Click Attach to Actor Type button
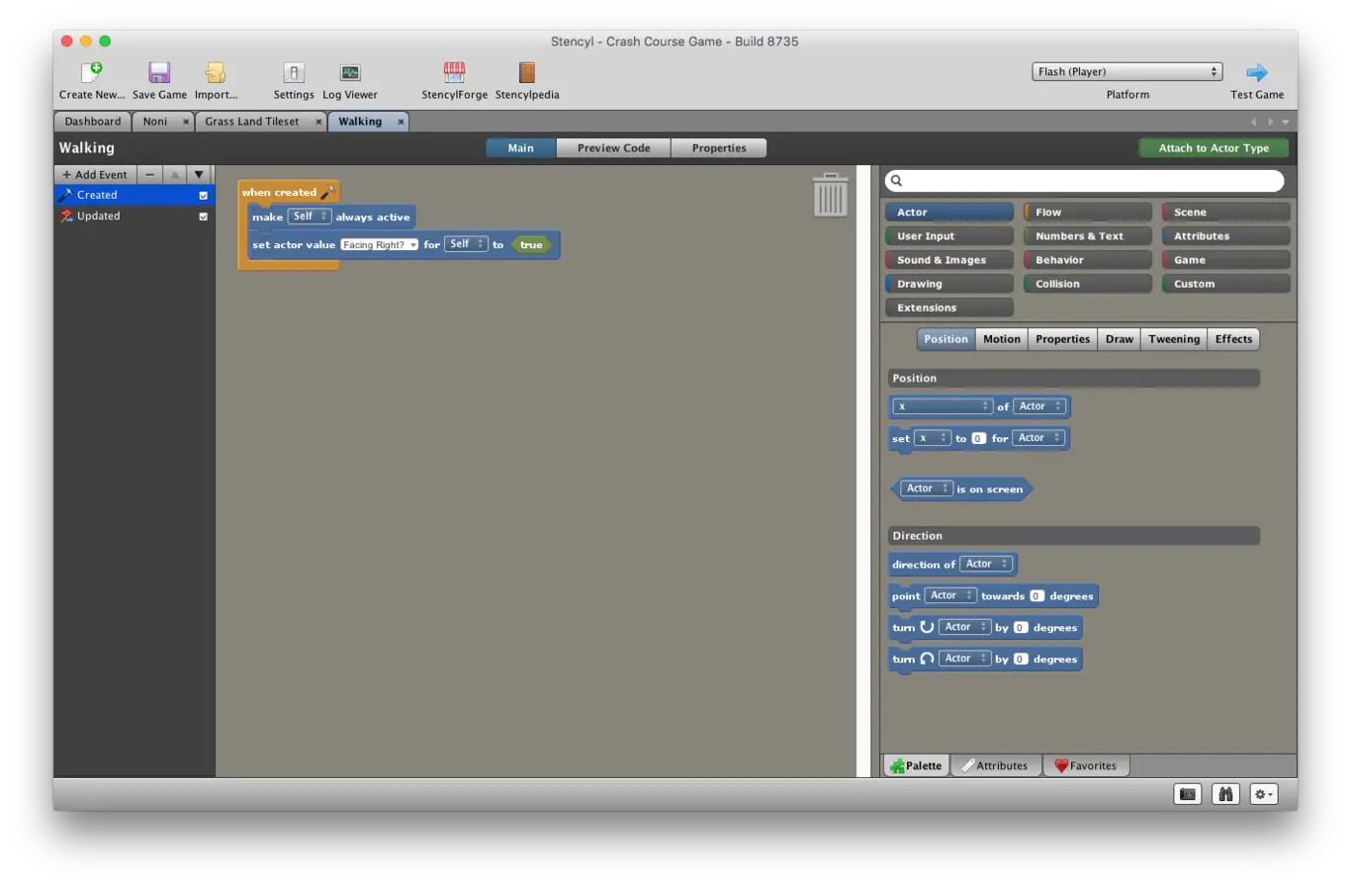This screenshot has width=1351, height=887. click(x=1214, y=148)
